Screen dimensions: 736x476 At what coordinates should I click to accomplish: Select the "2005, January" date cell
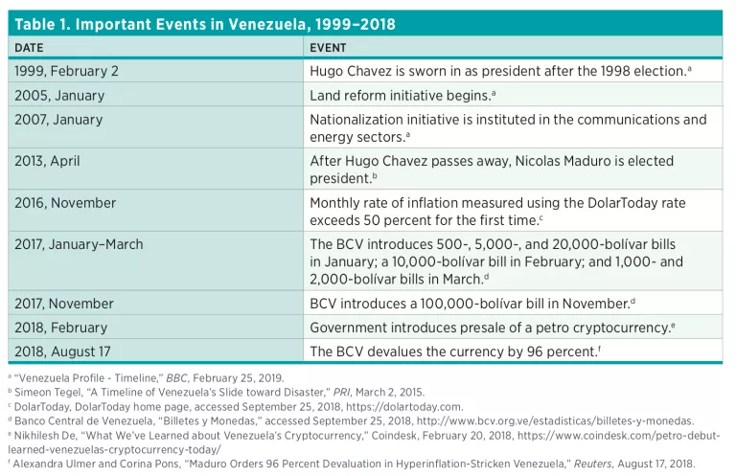tap(59, 95)
